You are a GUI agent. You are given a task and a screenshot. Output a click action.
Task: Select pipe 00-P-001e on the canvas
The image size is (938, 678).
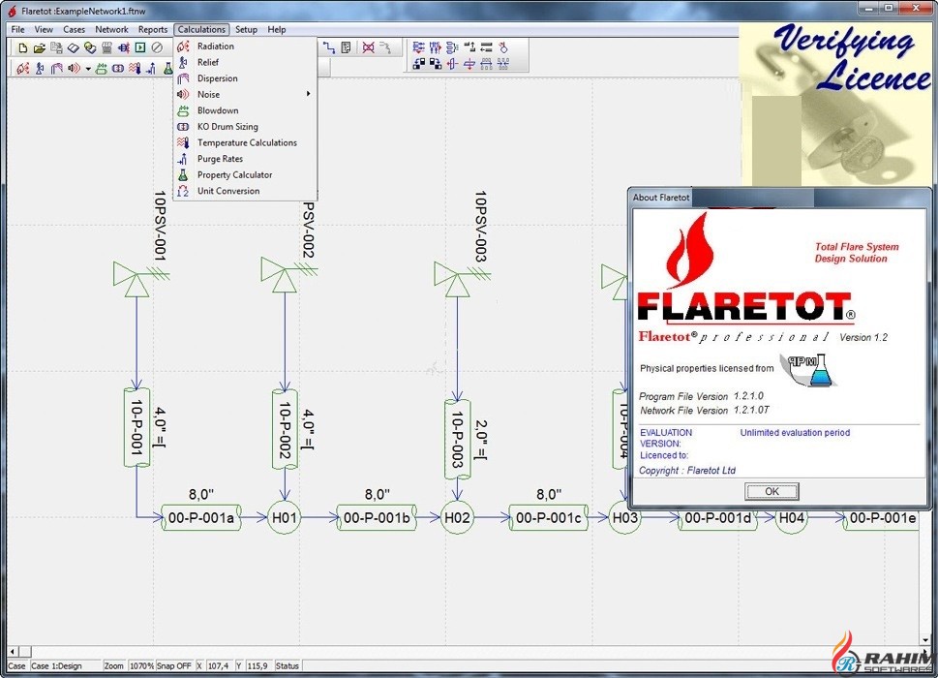coord(882,519)
